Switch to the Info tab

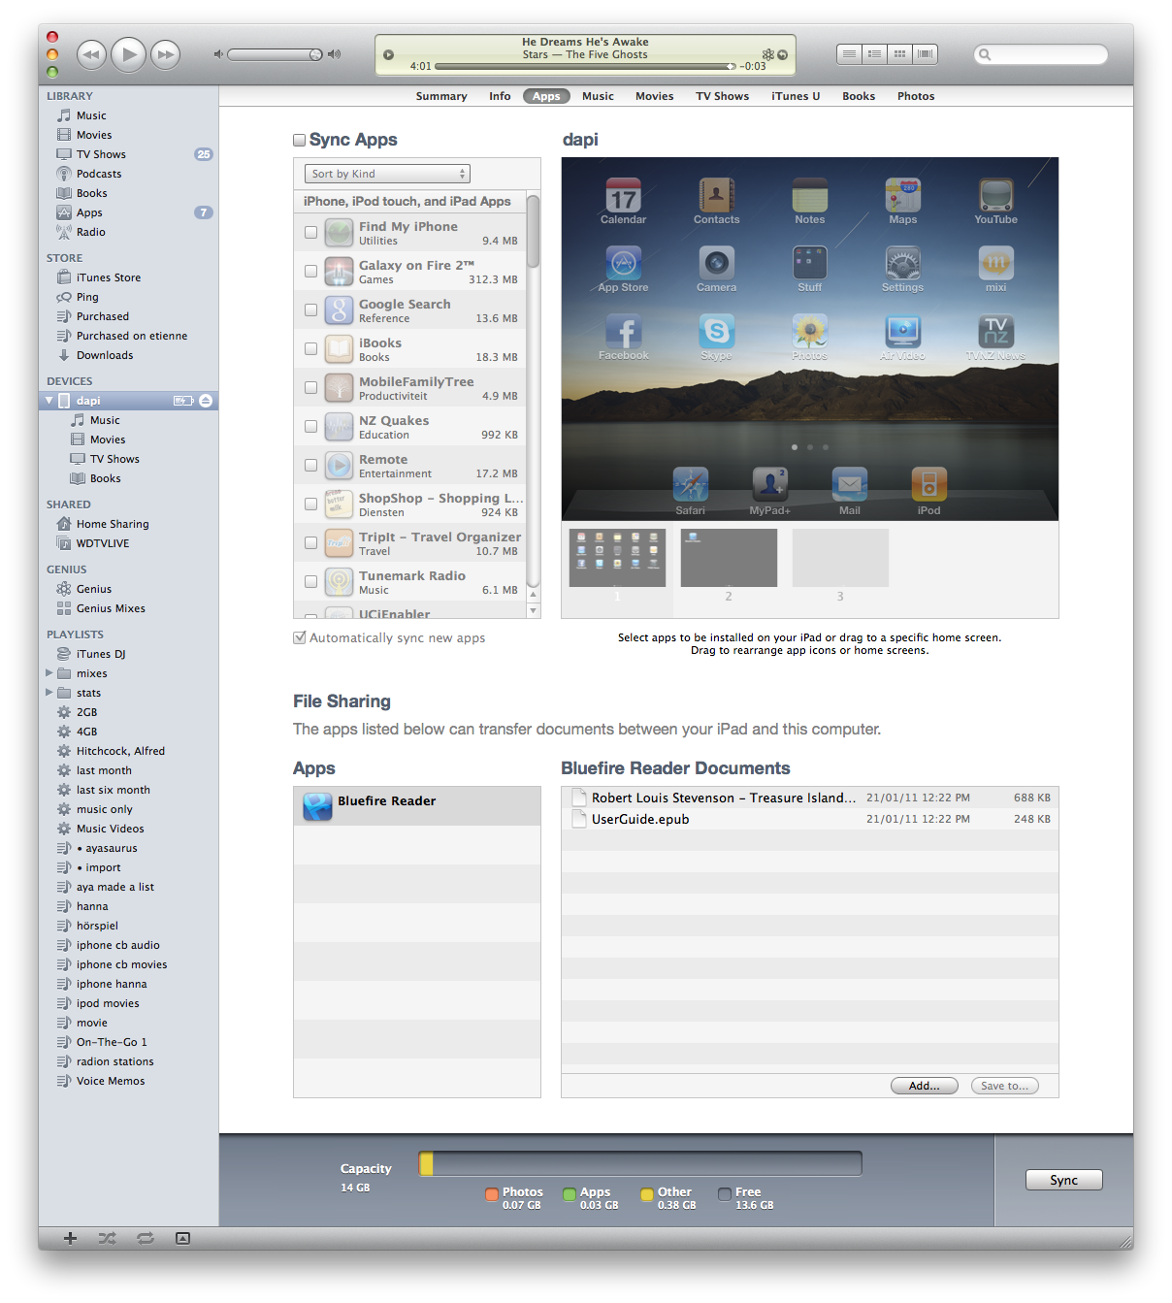coord(500,96)
